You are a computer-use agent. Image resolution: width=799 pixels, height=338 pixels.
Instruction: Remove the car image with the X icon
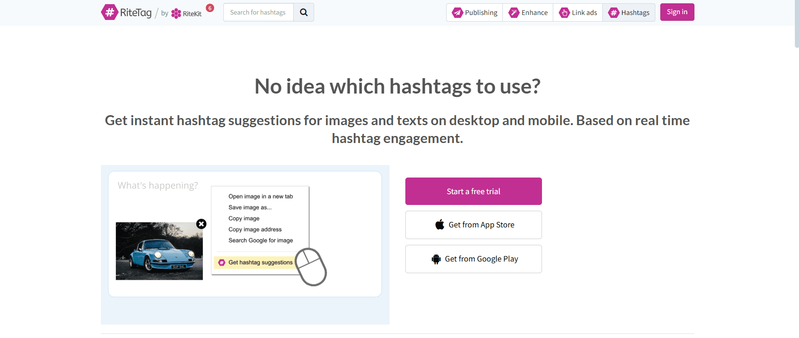(201, 224)
